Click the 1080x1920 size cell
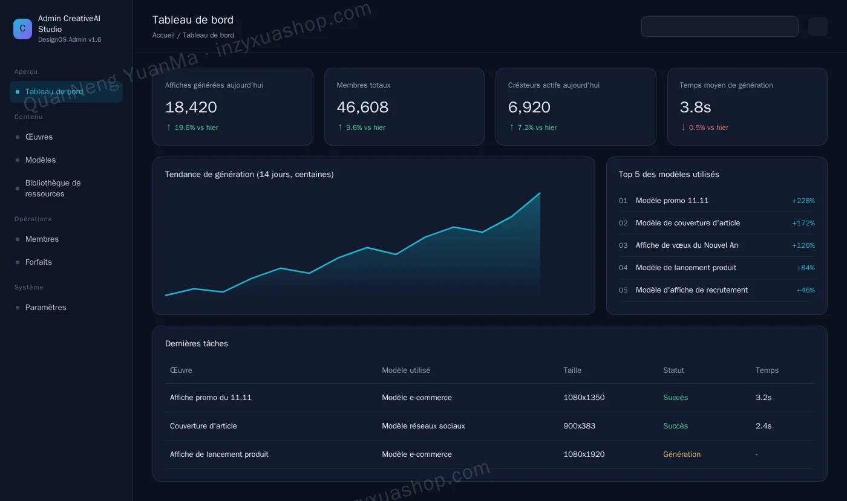The height and width of the screenshot is (501, 847). pos(584,454)
